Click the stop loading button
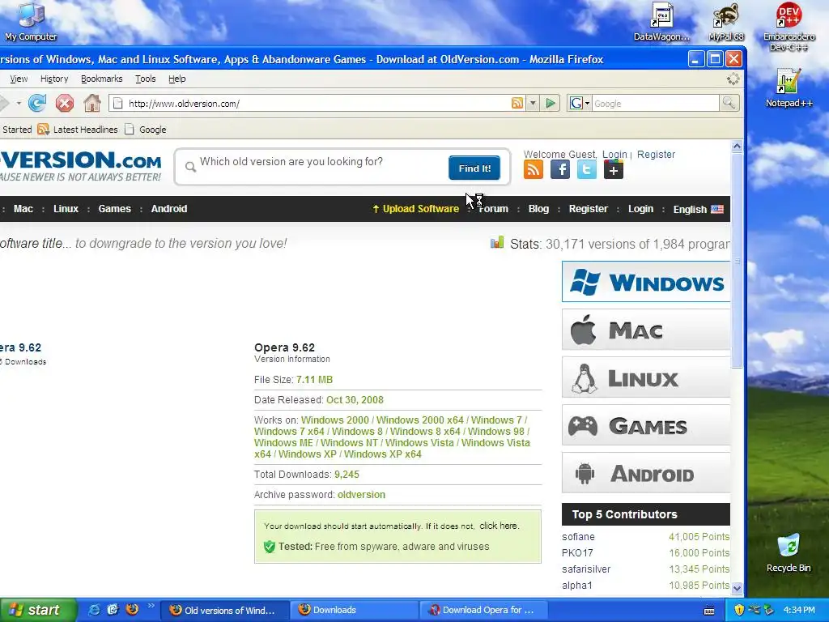829x622 pixels. click(x=65, y=103)
